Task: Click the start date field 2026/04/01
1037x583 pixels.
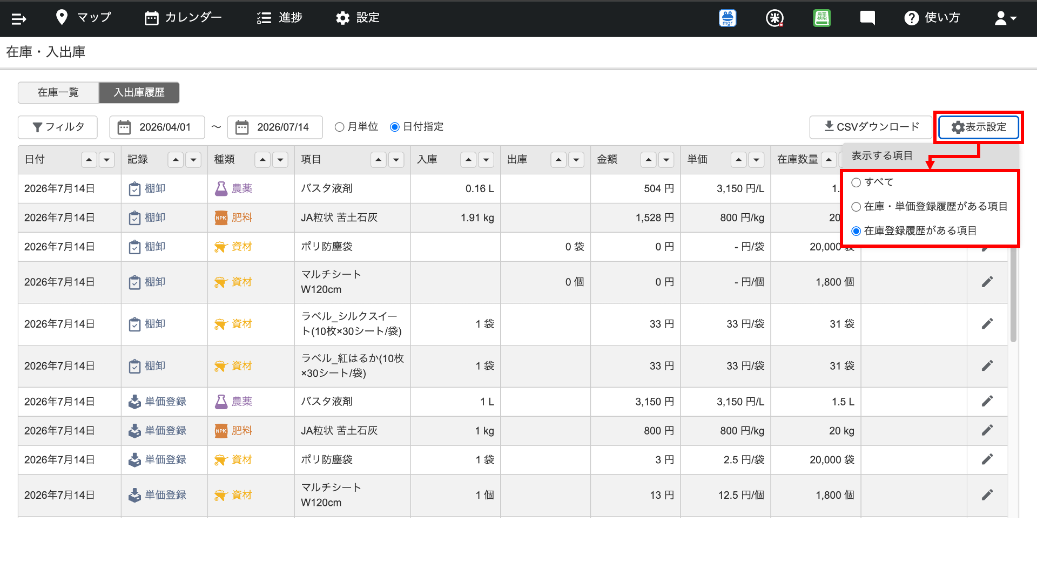Action: [x=157, y=127]
